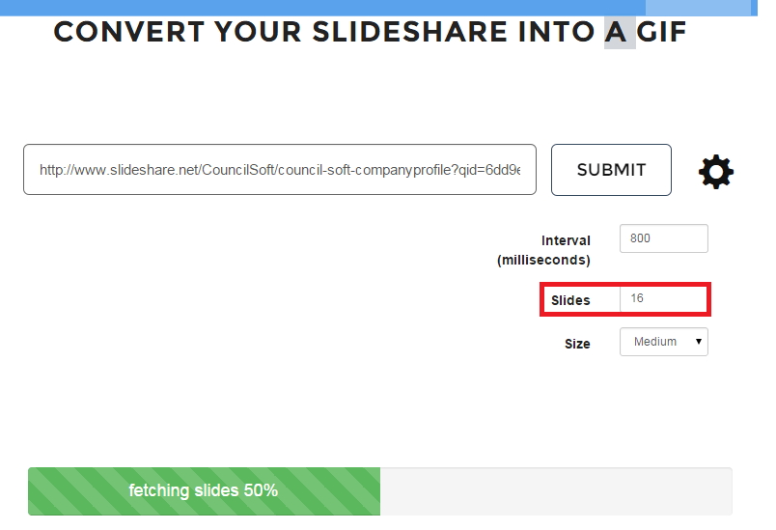Click the blue bar across the top
This screenshot has height=530, width=776.
[x=378, y=8]
